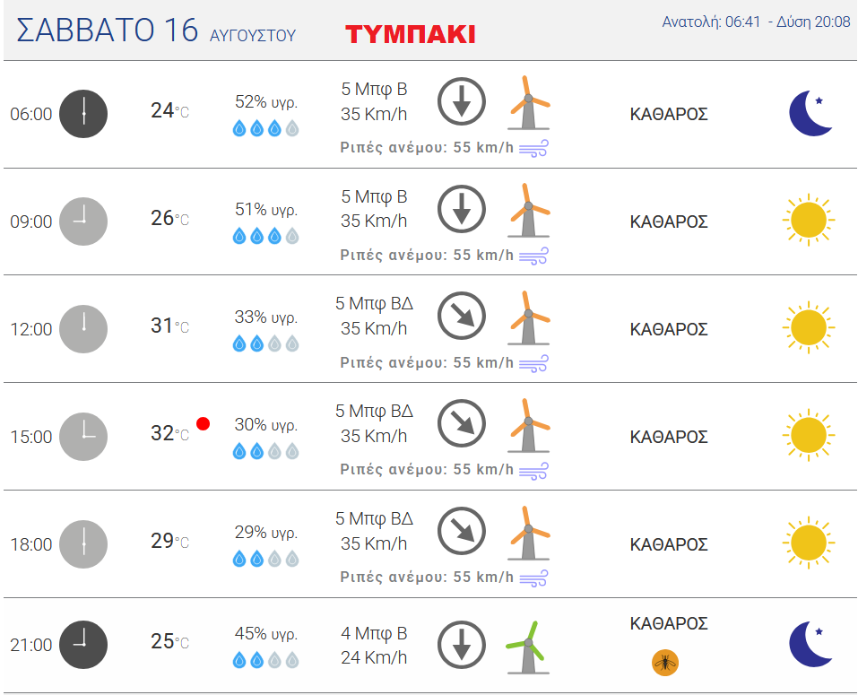Click the ΣΑΒΒΑΤΟ 16 date heading

(x=108, y=30)
